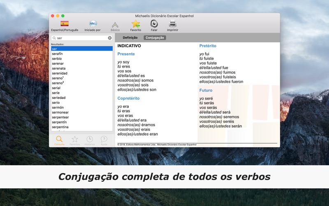Select 'serpentina' in the results list
The image size is (329, 206).
(82, 127)
